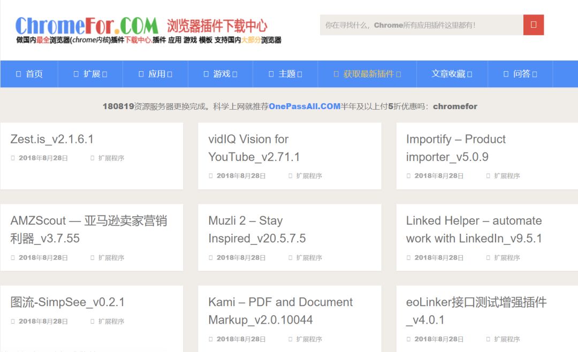This screenshot has height=352, width=578.
Task: Click the icon before 应用 in navbar
Action: [x=141, y=74]
